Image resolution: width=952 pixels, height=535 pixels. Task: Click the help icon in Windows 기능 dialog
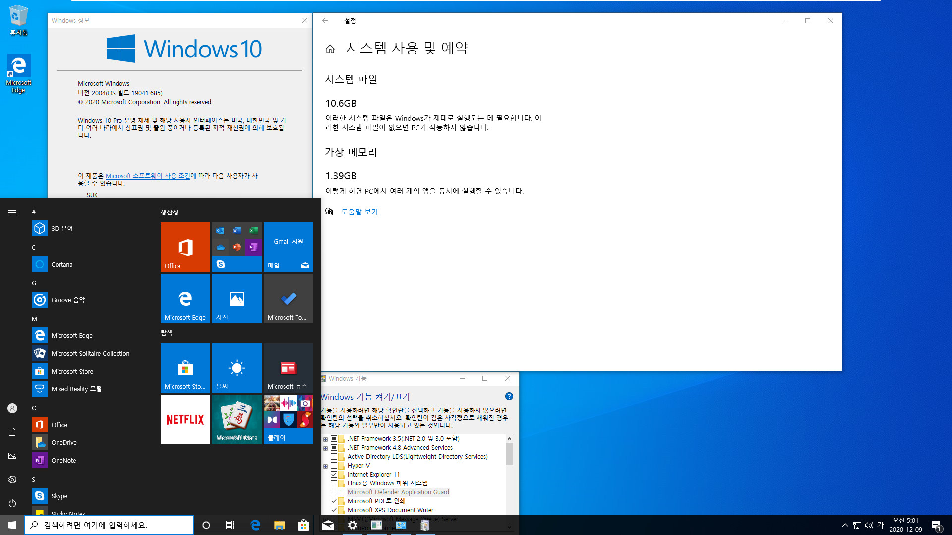pos(509,396)
